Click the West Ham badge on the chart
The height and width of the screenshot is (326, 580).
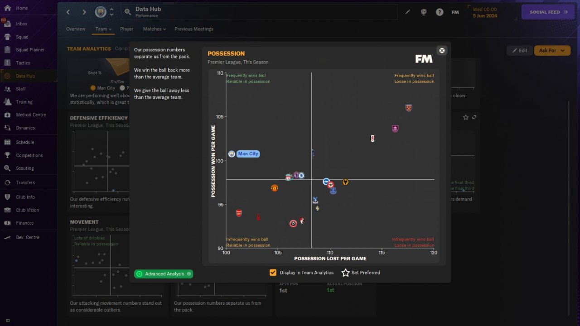tap(409, 108)
